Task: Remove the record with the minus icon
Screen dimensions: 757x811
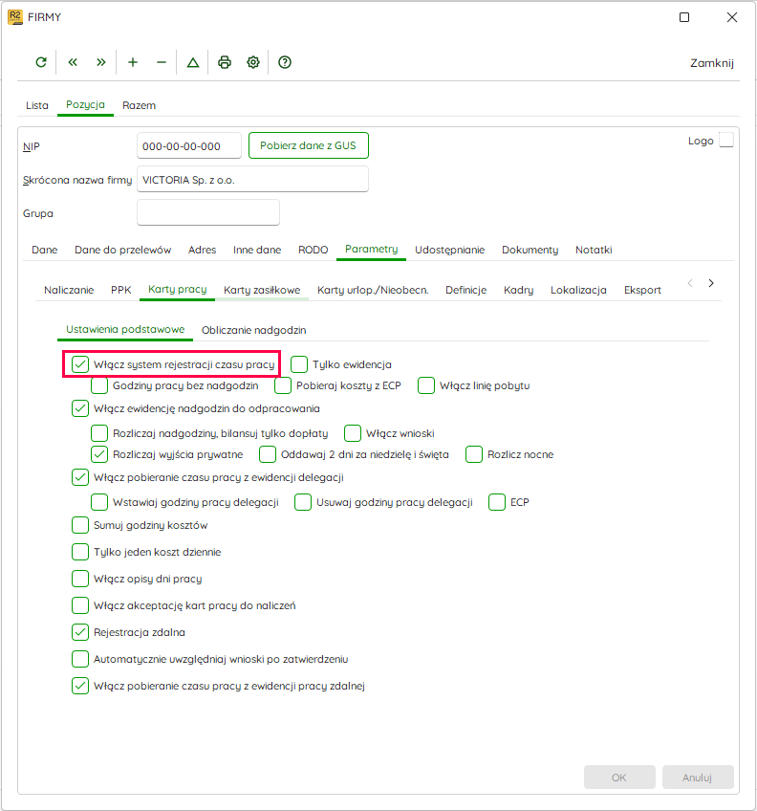Action: coord(162,62)
